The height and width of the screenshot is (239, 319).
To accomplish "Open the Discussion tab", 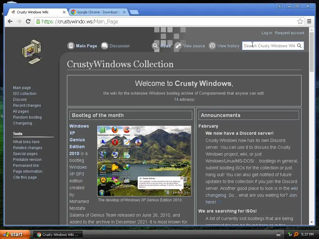I will 120,46.
